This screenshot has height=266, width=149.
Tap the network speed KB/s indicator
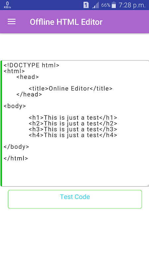point(7,5)
